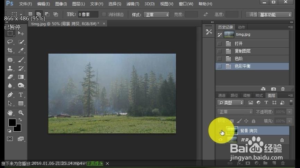Select the Eyedropper tool
Image resolution: width=300 pixels, height=168 pixels.
coord(21,50)
